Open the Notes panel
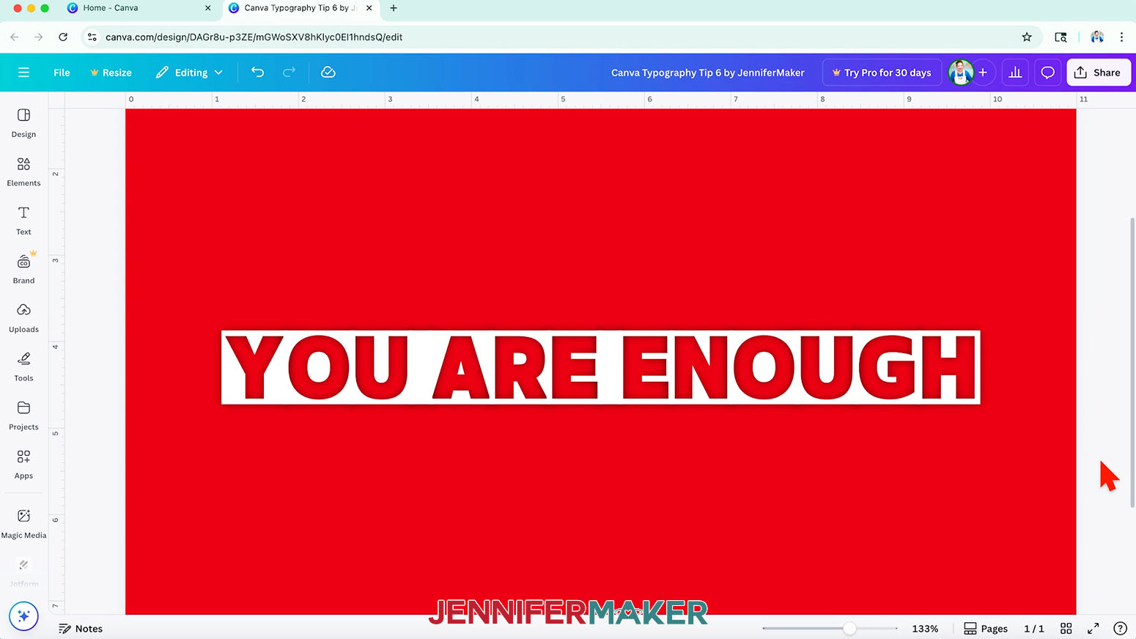 tap(81, 629)
